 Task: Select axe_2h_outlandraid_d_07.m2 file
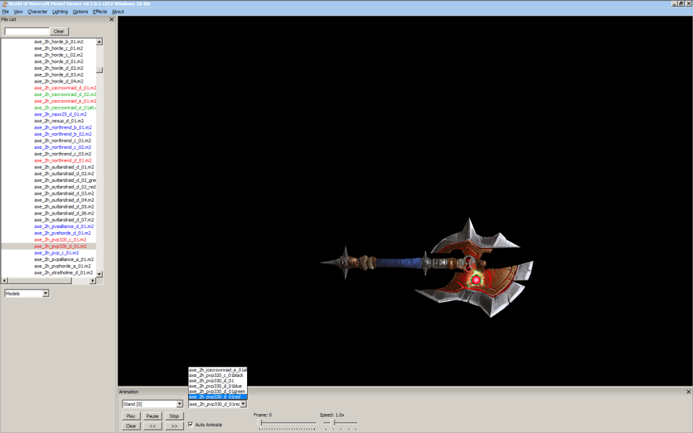[64, 220]
